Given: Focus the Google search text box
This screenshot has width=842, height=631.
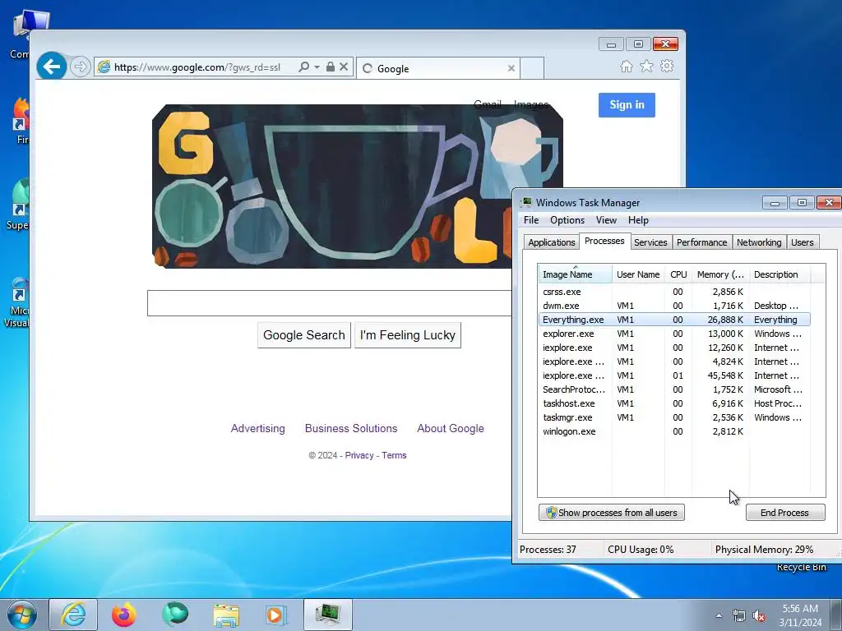Looking at the screenshot, I should click(x=329, y=303).
